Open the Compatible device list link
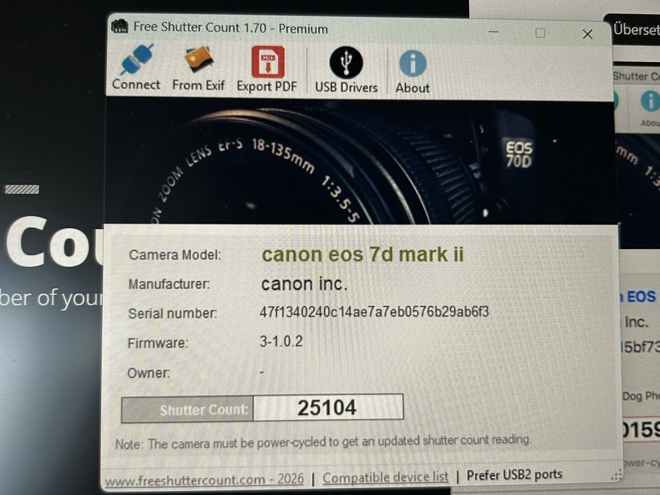 click(386, 477)
